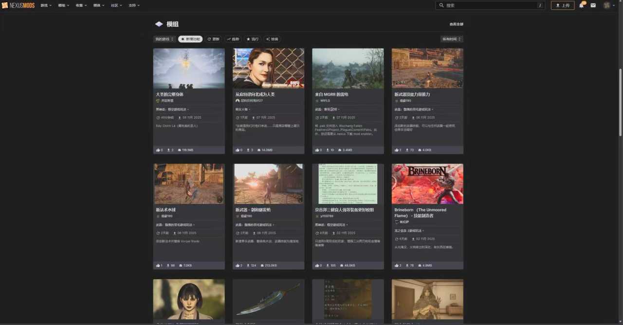Open the Brineborn (The Unmoored Flame) mod title
Viewport: 623px width, 325px height.
(420, 213)
